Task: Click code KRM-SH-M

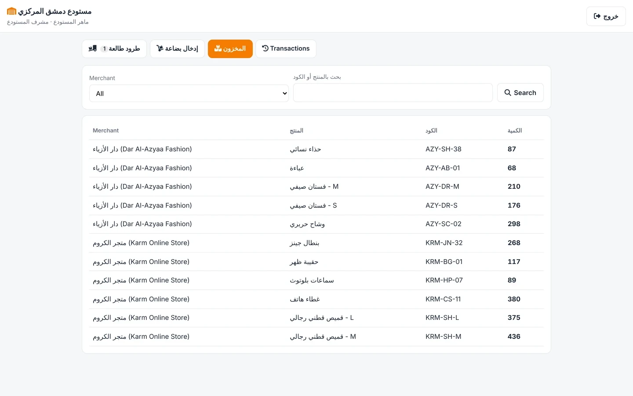Action: coord(444,337)
